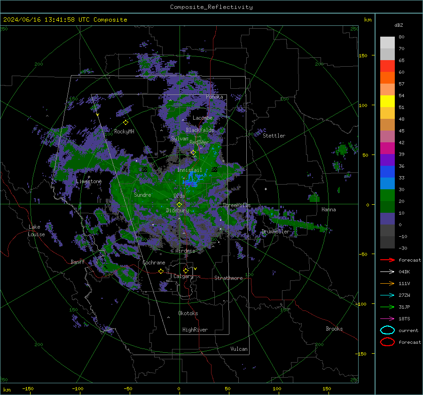Click the 'current' text beside cyan ellipse

pos(408,330)
